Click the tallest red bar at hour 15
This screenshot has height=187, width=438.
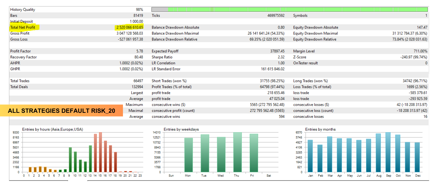(x=100, y=153)
